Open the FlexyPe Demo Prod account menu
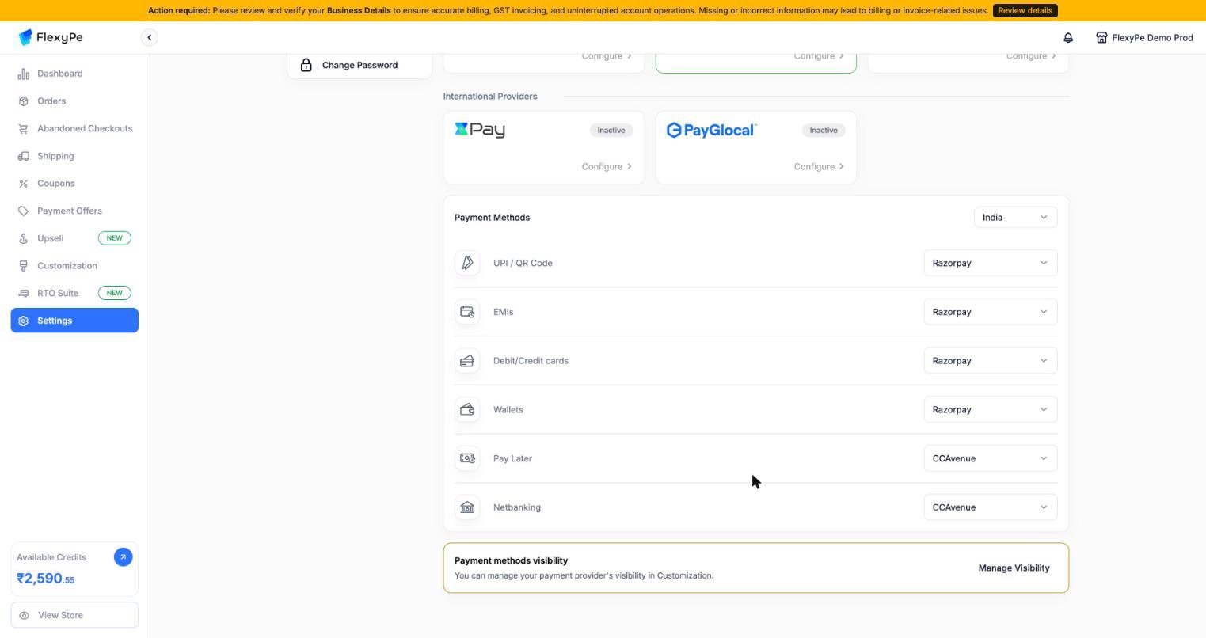 [1144, 37]
